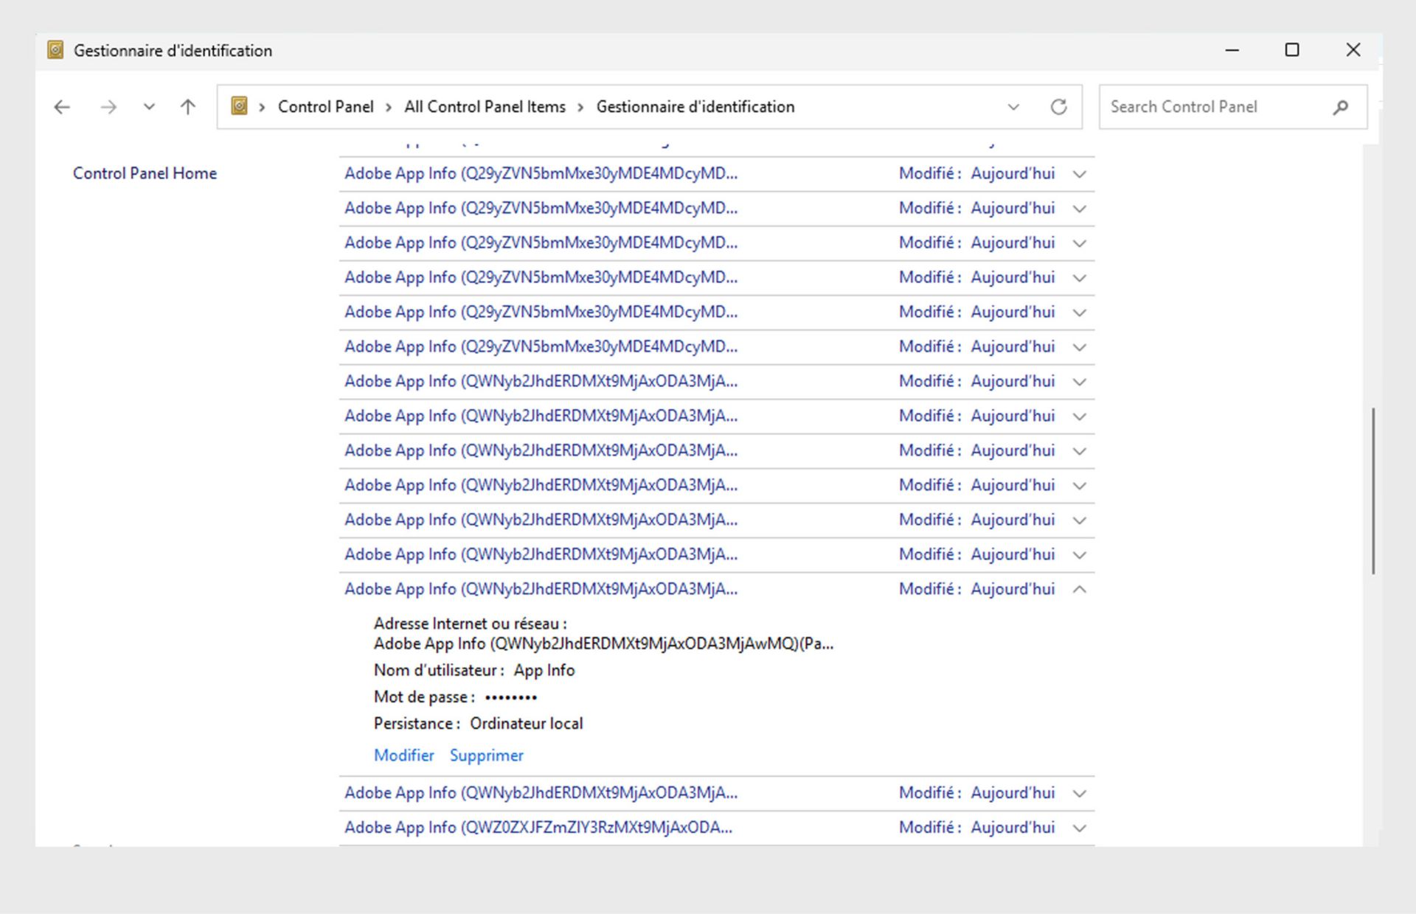Open chevron menu after All Control Panel Items
The image size is (1416, 914).
click(x=580, y=108)
